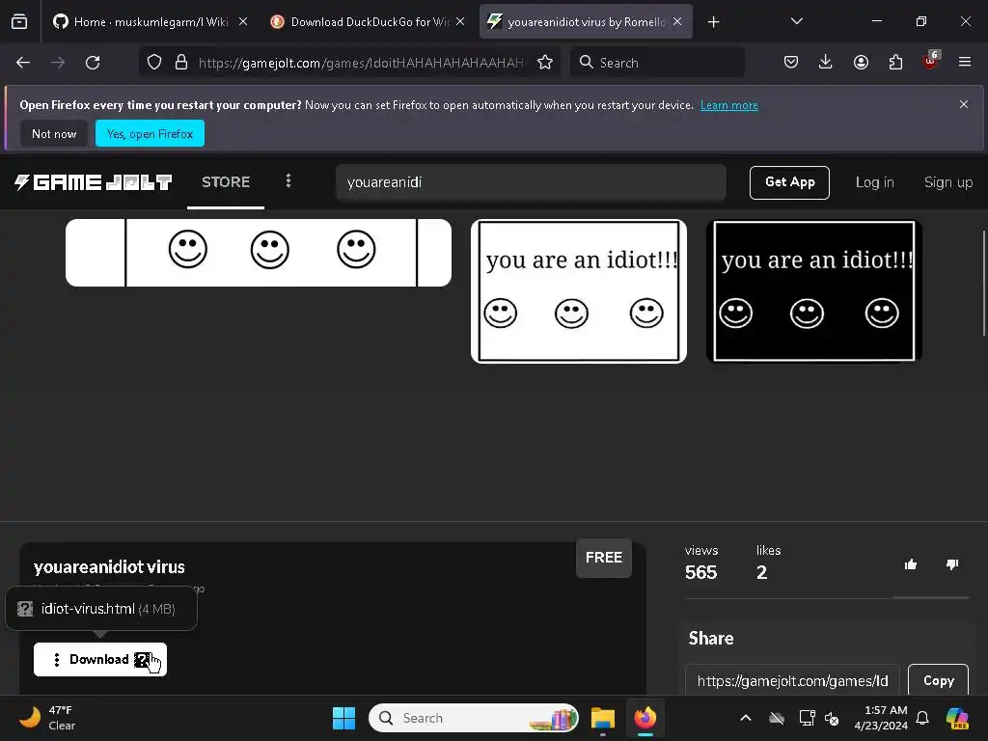Click the youareanidiot virus title
988x741 pixels.
tap(109, 567)
